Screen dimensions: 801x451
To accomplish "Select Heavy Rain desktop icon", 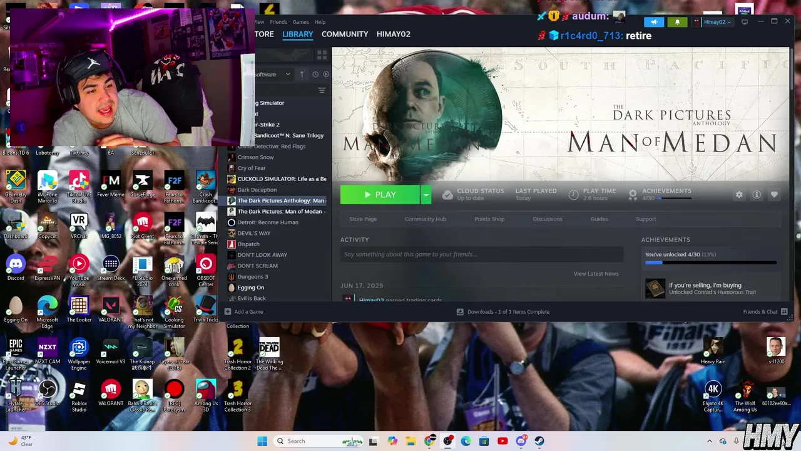I will pyautogui.click(x=713, y=351).
